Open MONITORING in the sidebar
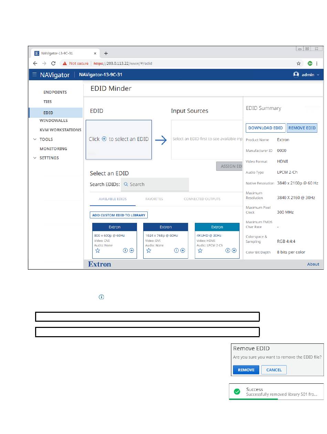This screenshot has width=327, height=434. click(53, 149)
